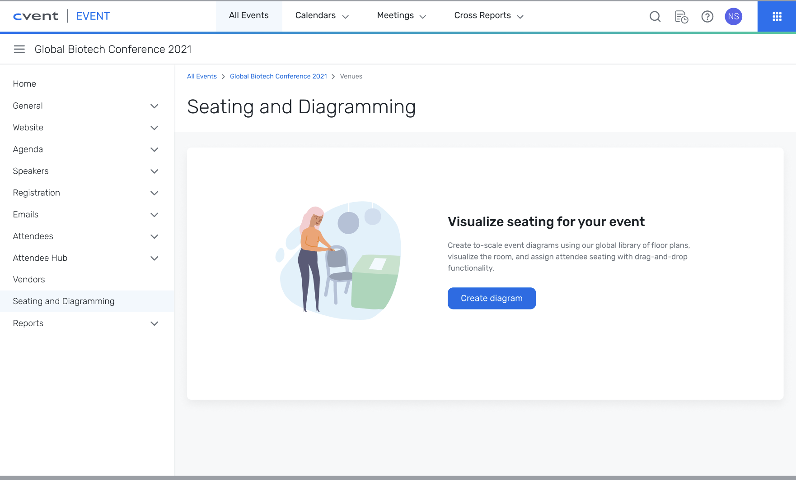This screenshot has width=796, height=480.
Task: Select Seating and Diagramming sidebar item
Action: (87, 301)
